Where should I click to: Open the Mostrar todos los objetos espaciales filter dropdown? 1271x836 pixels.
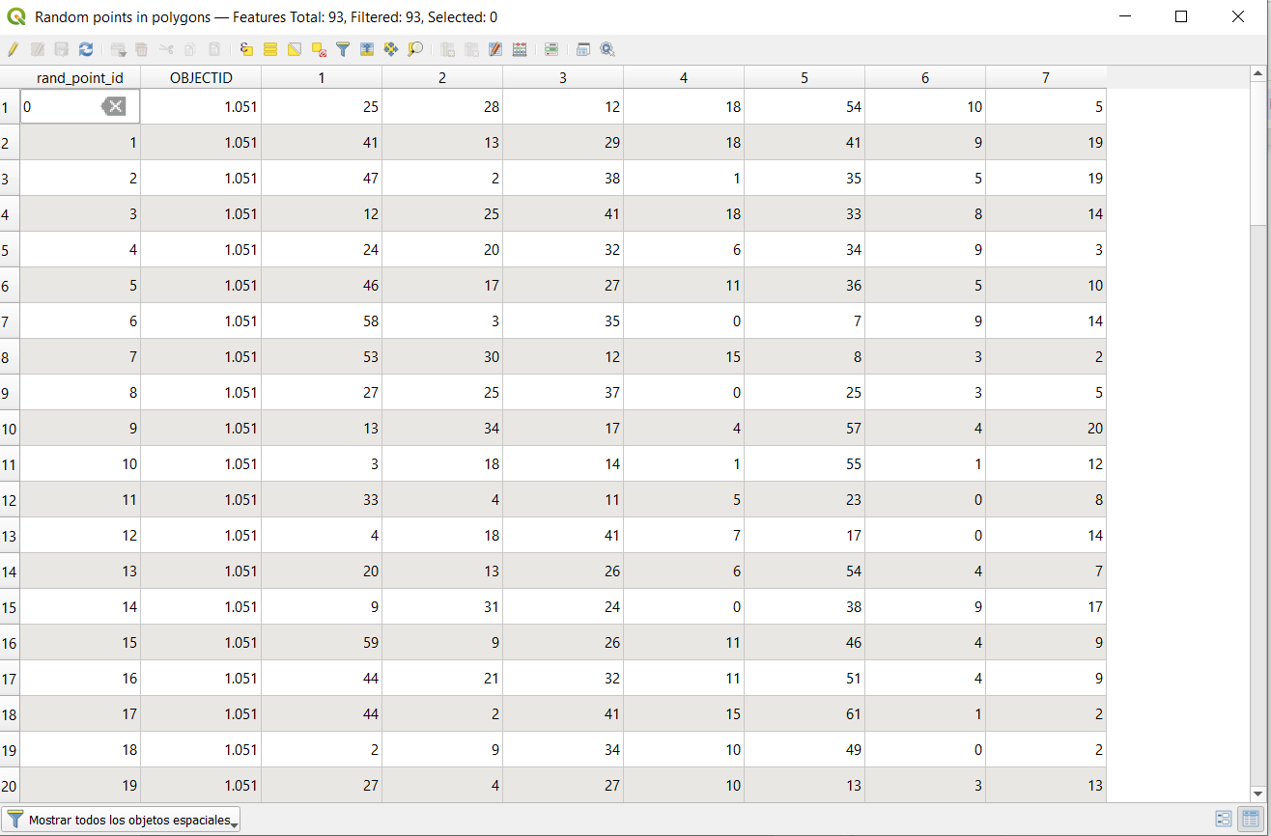tap(121, 820)
